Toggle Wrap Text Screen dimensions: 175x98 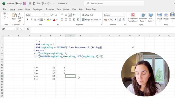click(x=87, y=15)
